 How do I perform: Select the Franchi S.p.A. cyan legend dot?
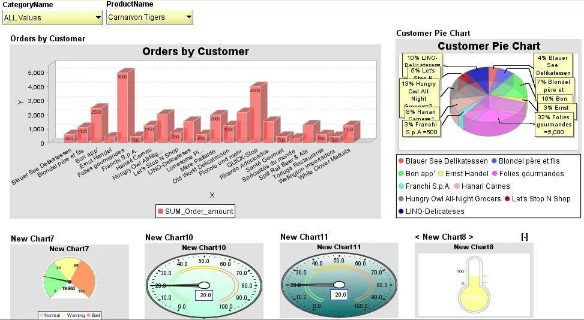[x=401, y=186]
